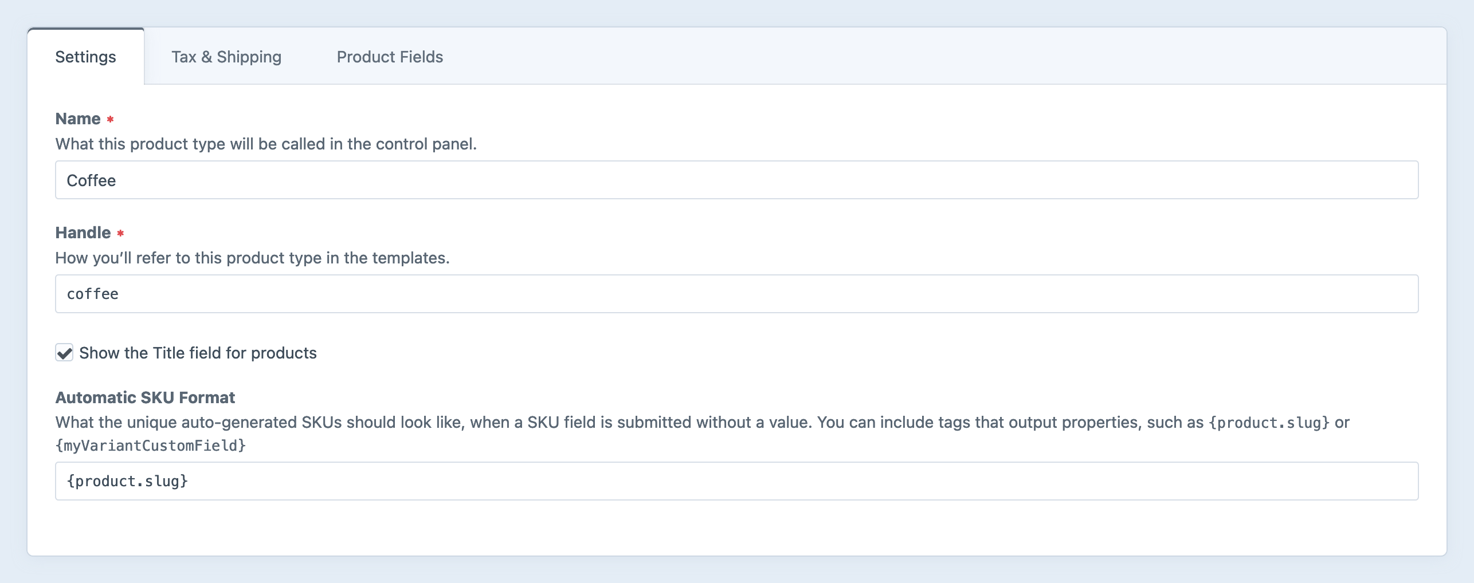Click the 'Show the Title field for products' label text
This screenshot has width=1474, height=583.
(198, 353)
